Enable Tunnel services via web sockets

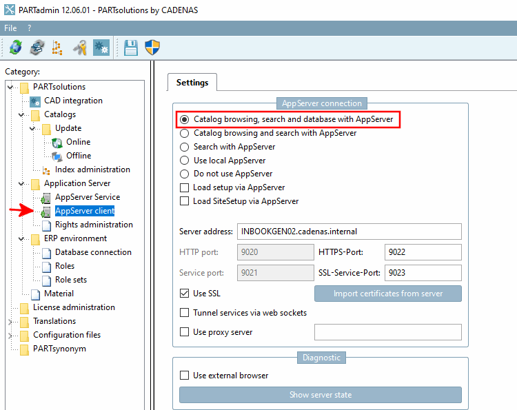coord(184,312)
